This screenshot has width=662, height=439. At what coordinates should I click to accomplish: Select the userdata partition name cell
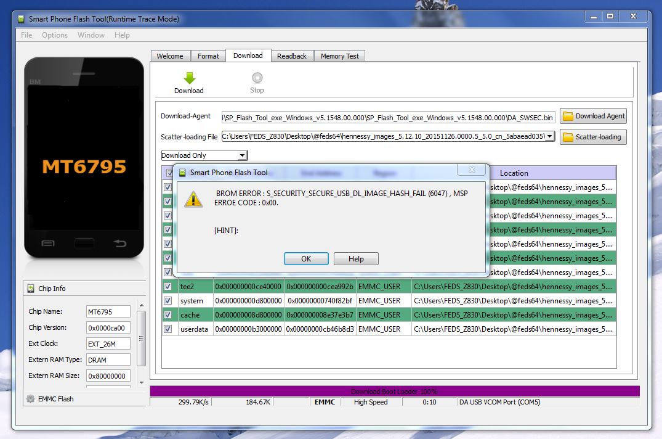point(196,329)
